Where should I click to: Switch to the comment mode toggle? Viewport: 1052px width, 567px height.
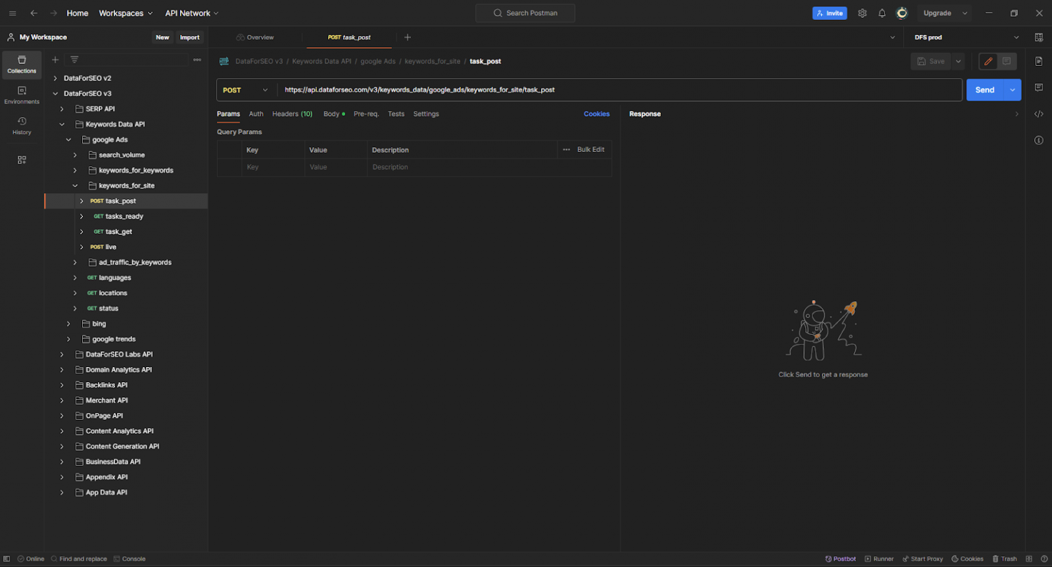1007,61
